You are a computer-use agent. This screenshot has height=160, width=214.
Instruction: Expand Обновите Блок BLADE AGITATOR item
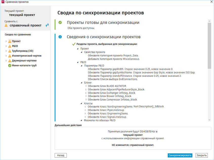(86, 86)
